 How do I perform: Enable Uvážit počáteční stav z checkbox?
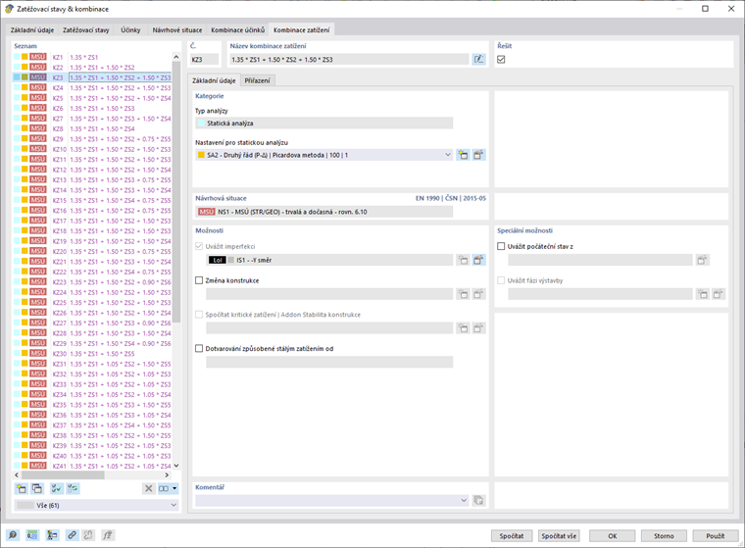[501, 246]
